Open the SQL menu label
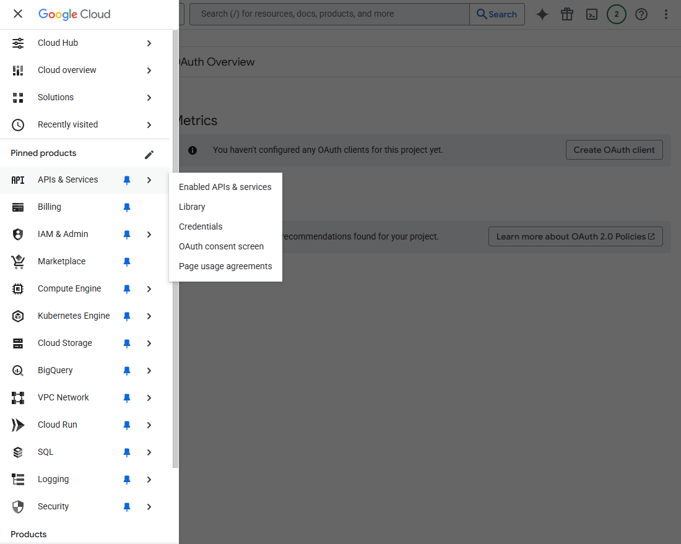The width and height of the screenshot is (681, 544). (46, 452)
